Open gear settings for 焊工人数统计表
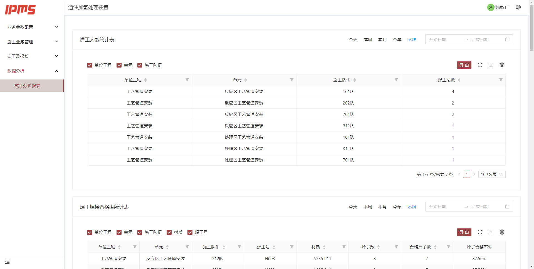The width and height of the screenshot is (534, 269). pyautogui.click(x=502, y=65)
